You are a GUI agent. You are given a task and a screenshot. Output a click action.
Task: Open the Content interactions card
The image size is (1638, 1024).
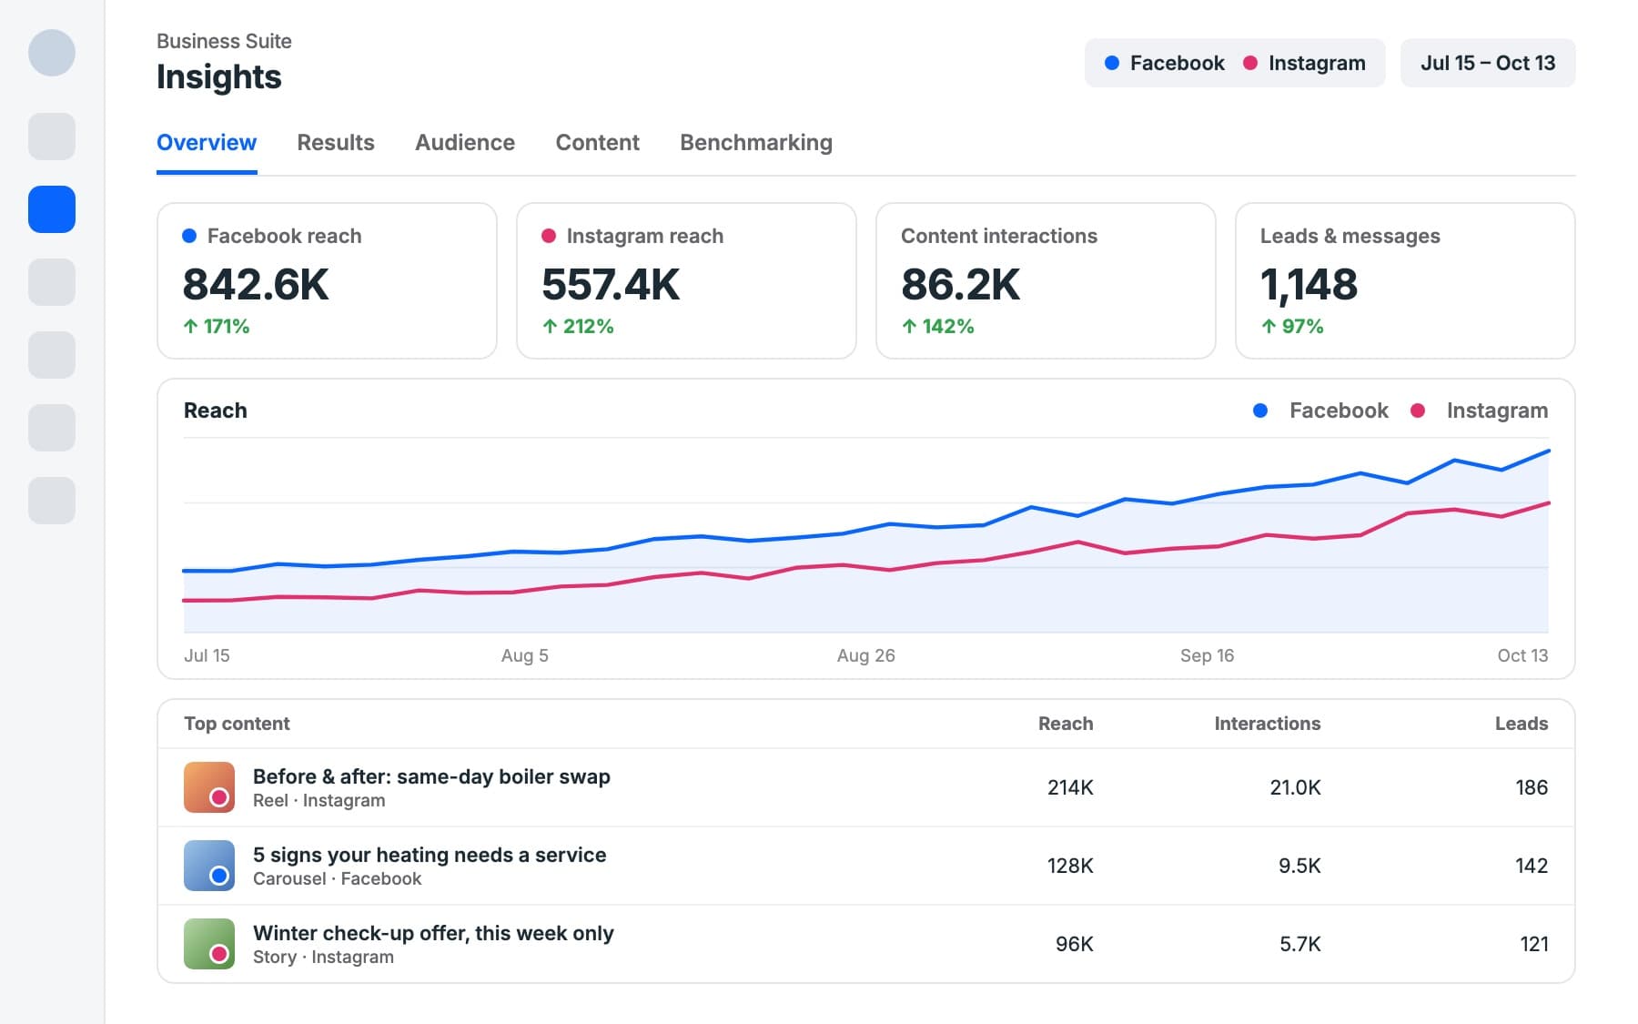(x=1046, y=280)
